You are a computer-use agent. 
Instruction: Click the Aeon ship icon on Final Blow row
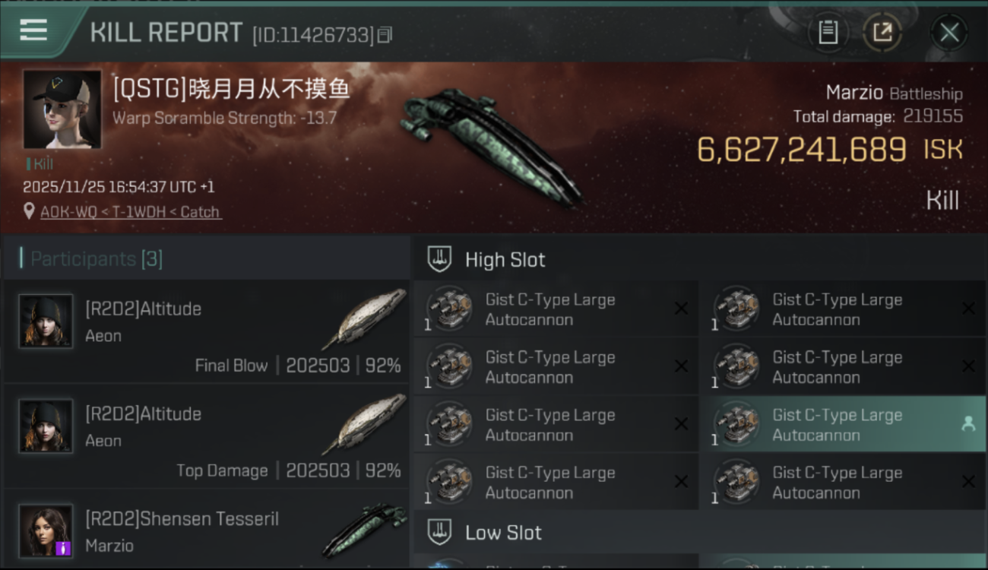(363, 319)
